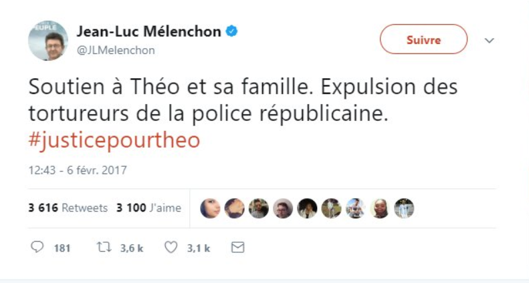Click the 181 replies count
Viewport: 529px width, 283px height.
pyautogui.click(x=62, y=248)
